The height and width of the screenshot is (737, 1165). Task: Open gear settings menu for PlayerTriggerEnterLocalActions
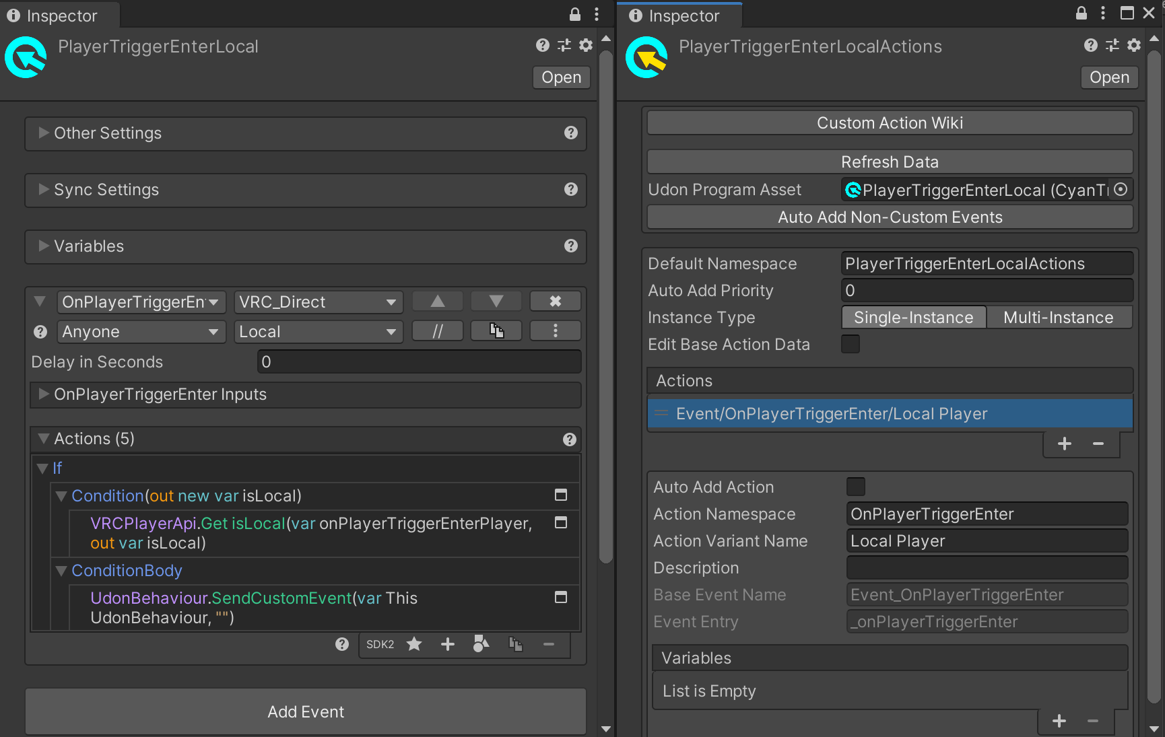click(x=1134, y=45)
